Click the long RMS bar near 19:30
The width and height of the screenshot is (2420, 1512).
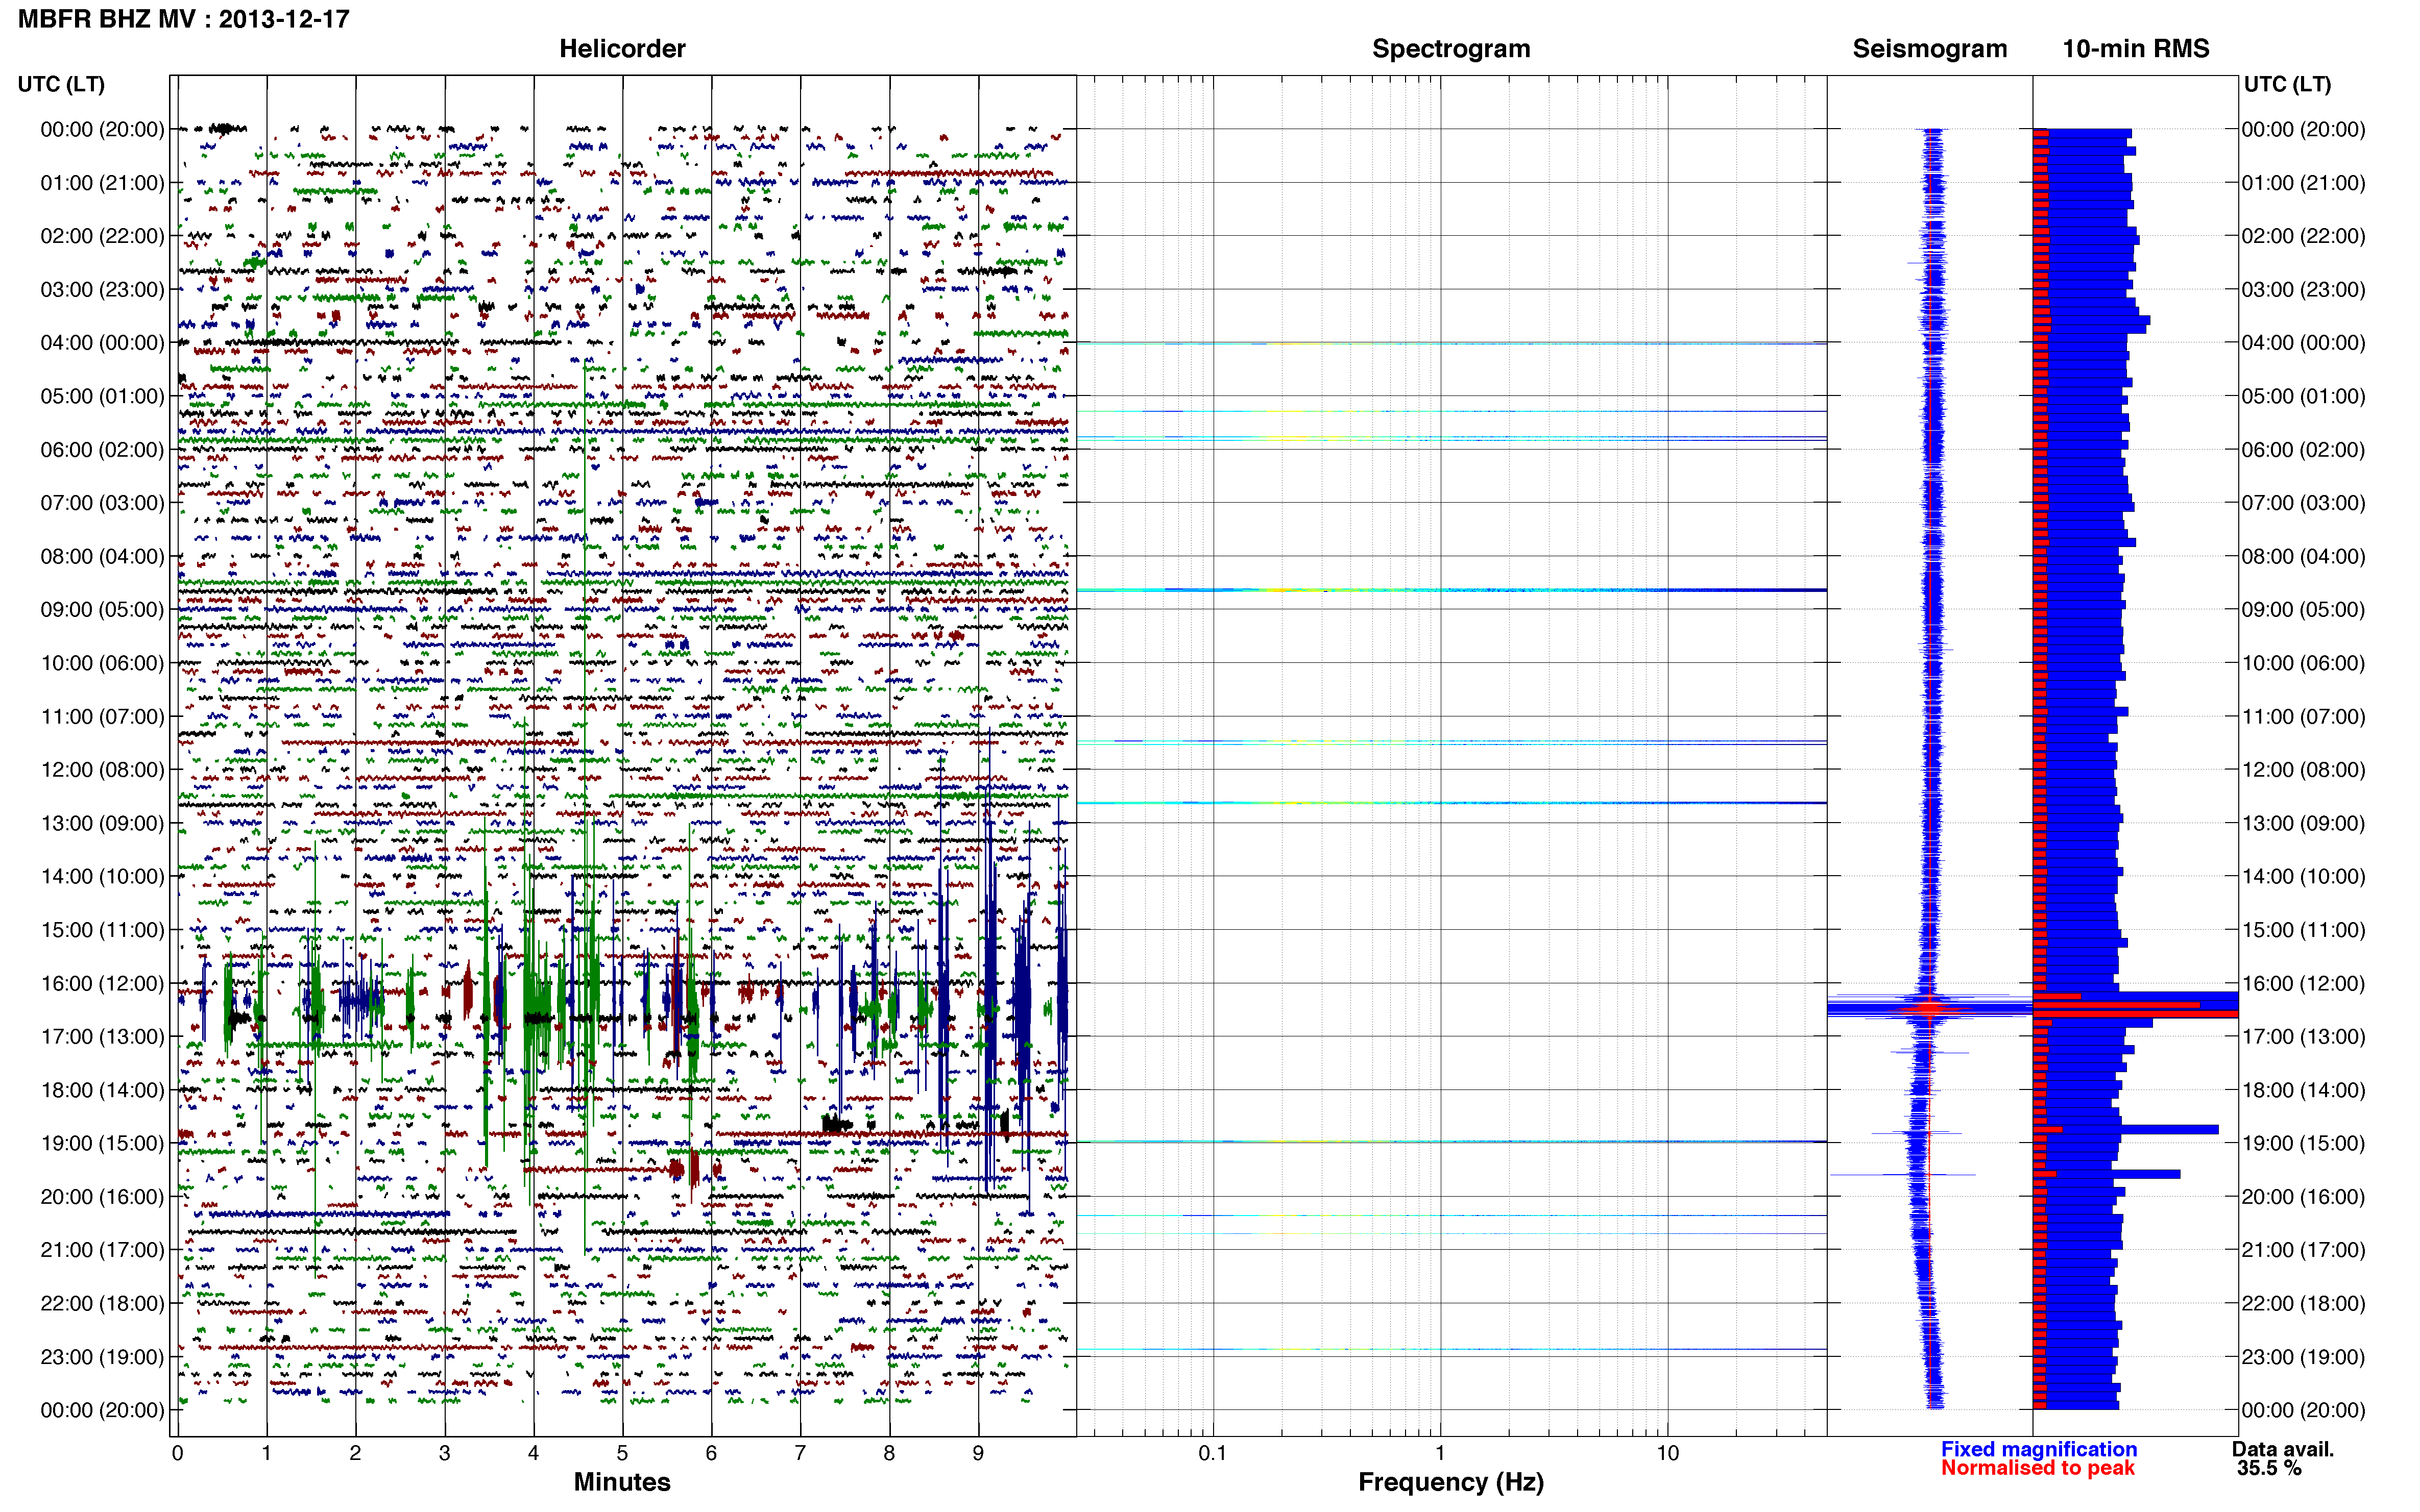click(2106, 1174)
